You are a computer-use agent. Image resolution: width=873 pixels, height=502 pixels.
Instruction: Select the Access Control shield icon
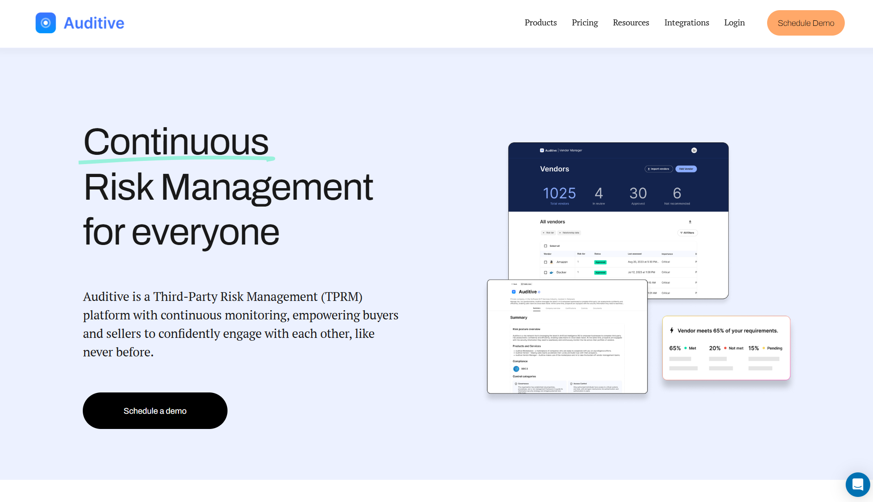[571, 384]
